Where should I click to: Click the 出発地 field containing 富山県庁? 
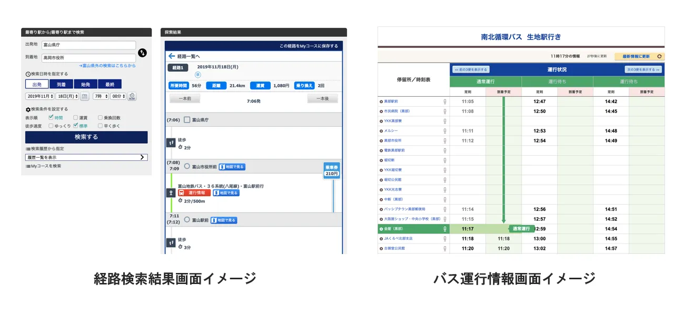coord(88,45)
